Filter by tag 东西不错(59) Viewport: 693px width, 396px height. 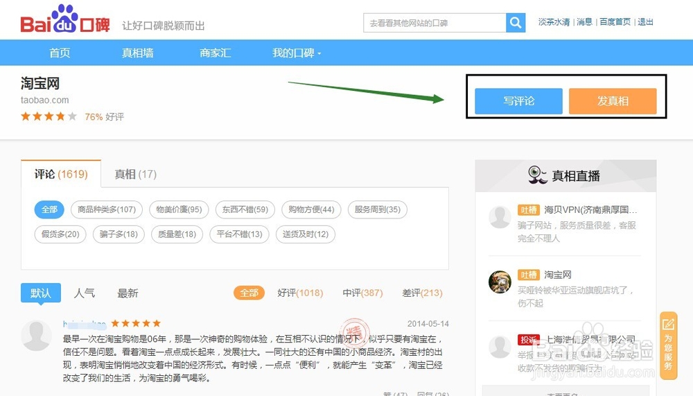(245, 209)
